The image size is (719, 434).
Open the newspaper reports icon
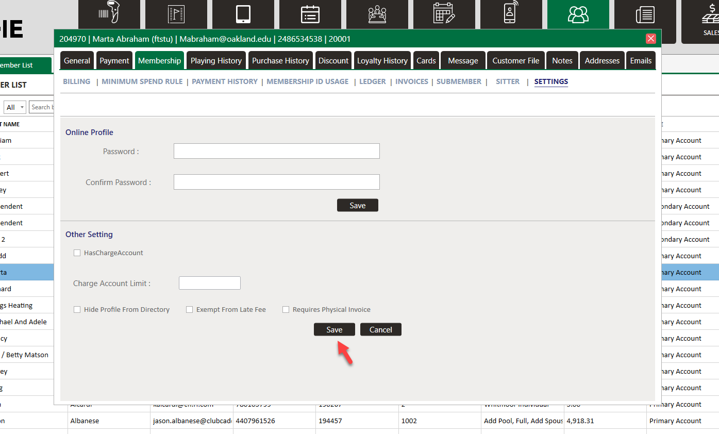click(x=645, y=14)
